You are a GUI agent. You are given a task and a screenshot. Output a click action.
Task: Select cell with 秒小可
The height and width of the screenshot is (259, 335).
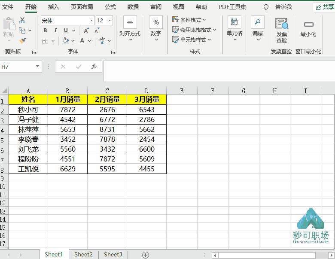click(x=28, y=110)
